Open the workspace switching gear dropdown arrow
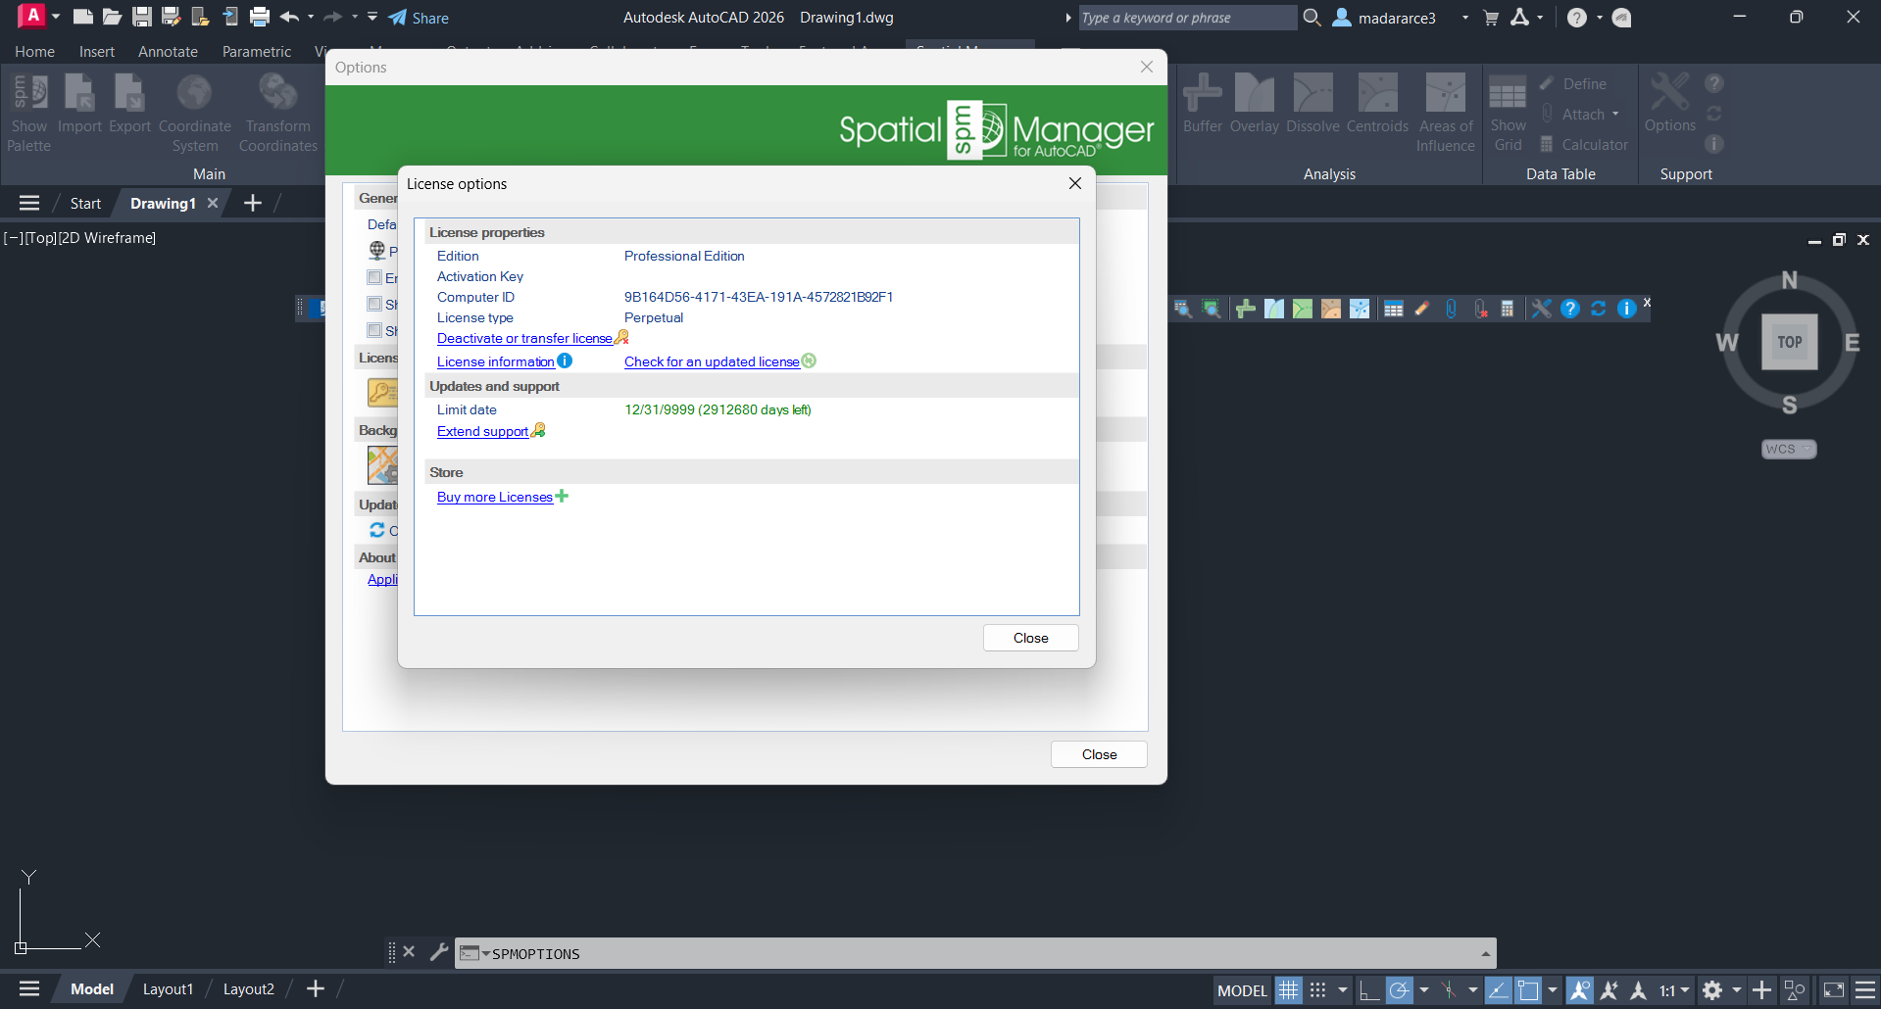The width and height of the screenshot is (1881, 1009). pyautogui.click(x=1736, y=990)
